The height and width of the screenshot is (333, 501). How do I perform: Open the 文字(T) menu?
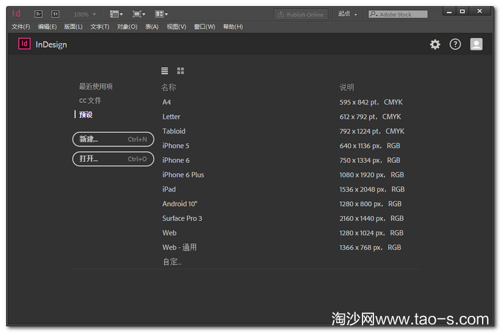(99, 27)
